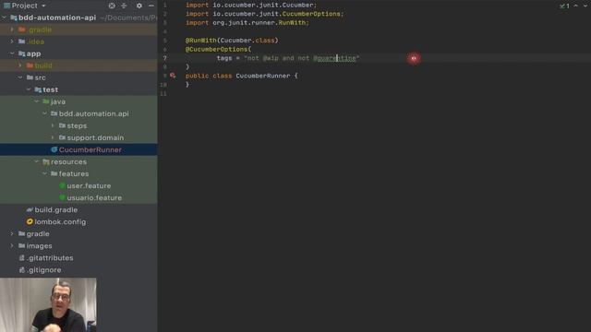Select the .idea folder label

[x=35, y=41]
